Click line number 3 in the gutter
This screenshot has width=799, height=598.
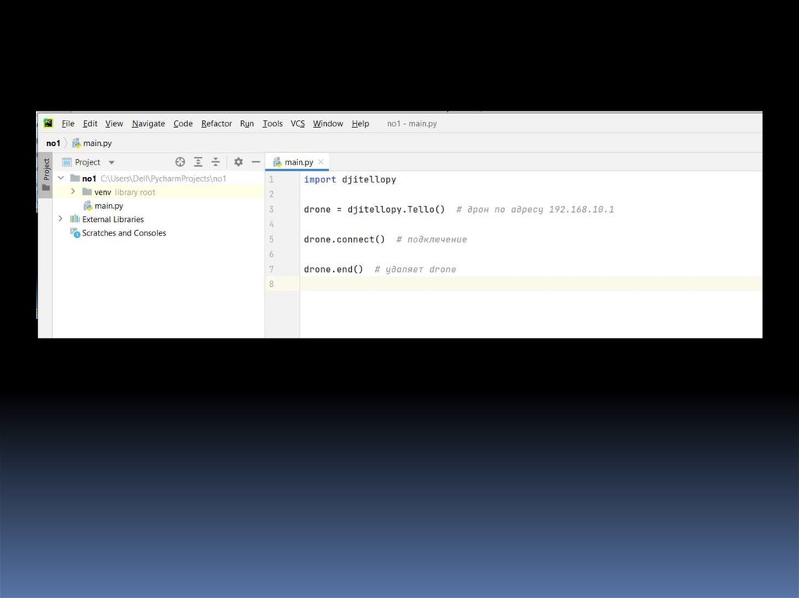271,210
